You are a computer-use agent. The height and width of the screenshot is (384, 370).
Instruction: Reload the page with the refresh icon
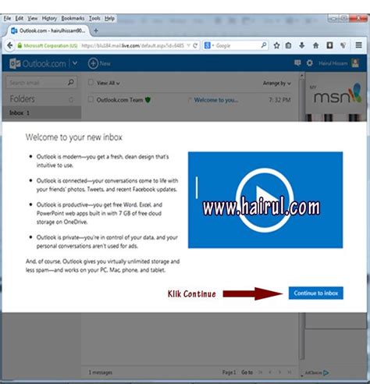coord(195,45)
